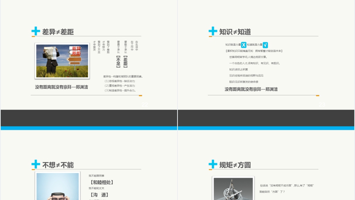
Task: Click the blue plus icon beside "差异≠差距"
Action: point(35,31)
